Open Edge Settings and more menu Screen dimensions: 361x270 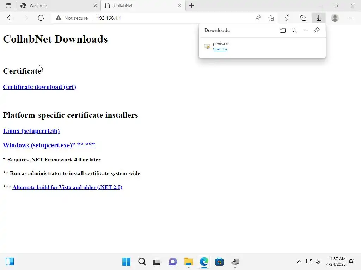tap(351, 18)
